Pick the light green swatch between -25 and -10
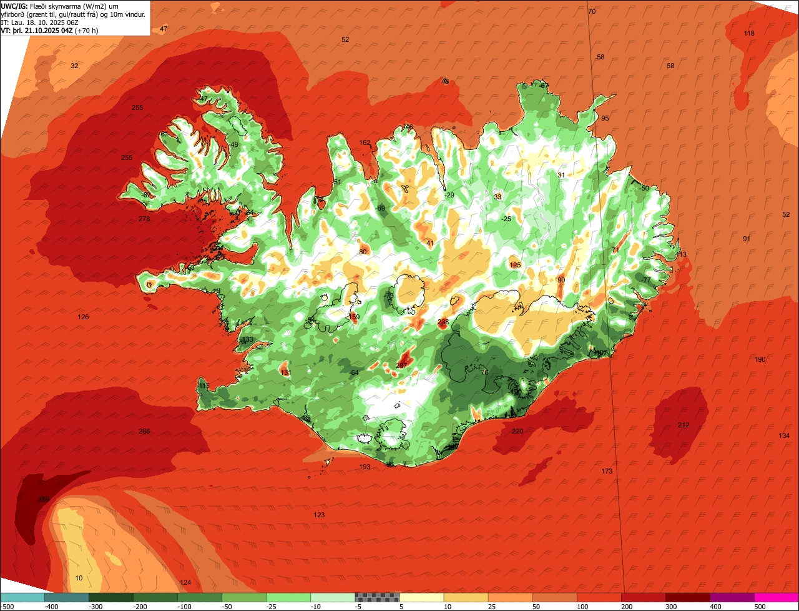 [x=288, y=597]
